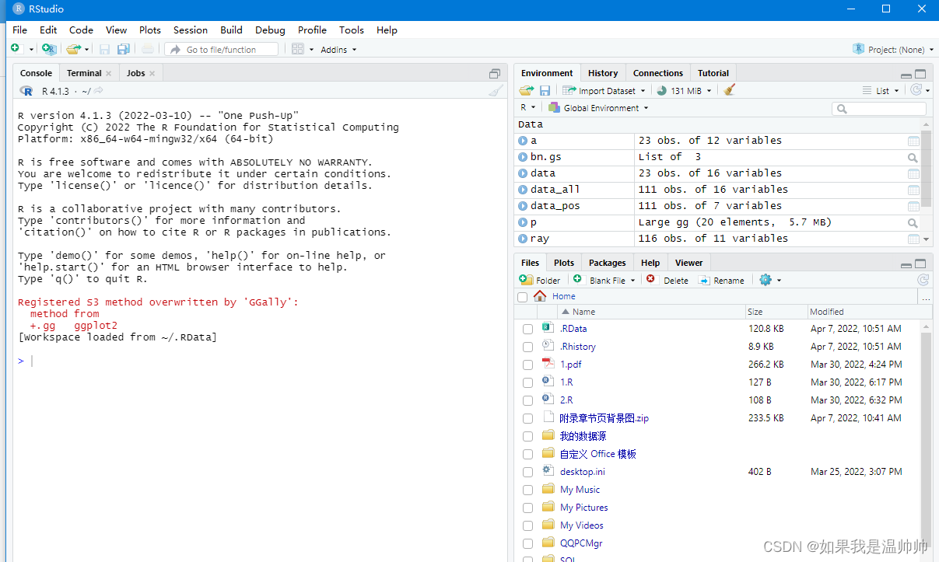Refresh the Environment pane
The height and width of the screenshot is (562, 939).
(916, 90)
